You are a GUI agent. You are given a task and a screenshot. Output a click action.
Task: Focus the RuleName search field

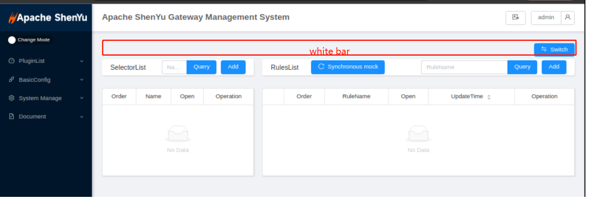tap(464, 67)
